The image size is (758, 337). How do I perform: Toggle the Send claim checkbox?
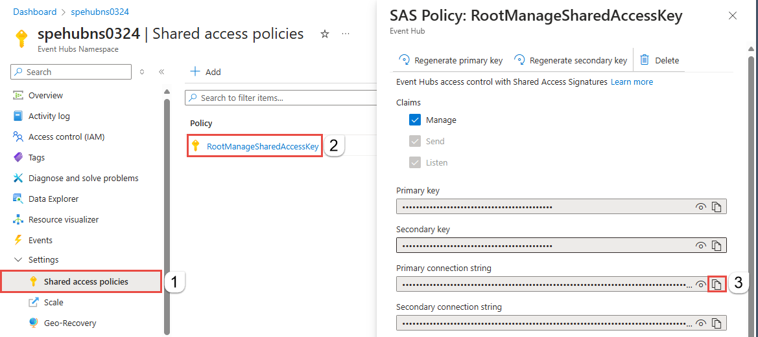[x=415, y=141]
